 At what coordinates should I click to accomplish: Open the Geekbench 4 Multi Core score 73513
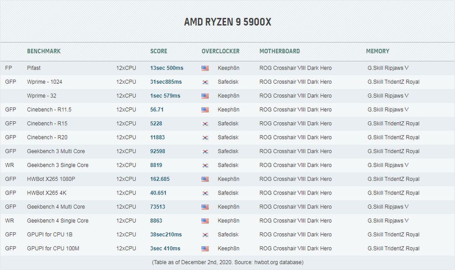[157, 207]
